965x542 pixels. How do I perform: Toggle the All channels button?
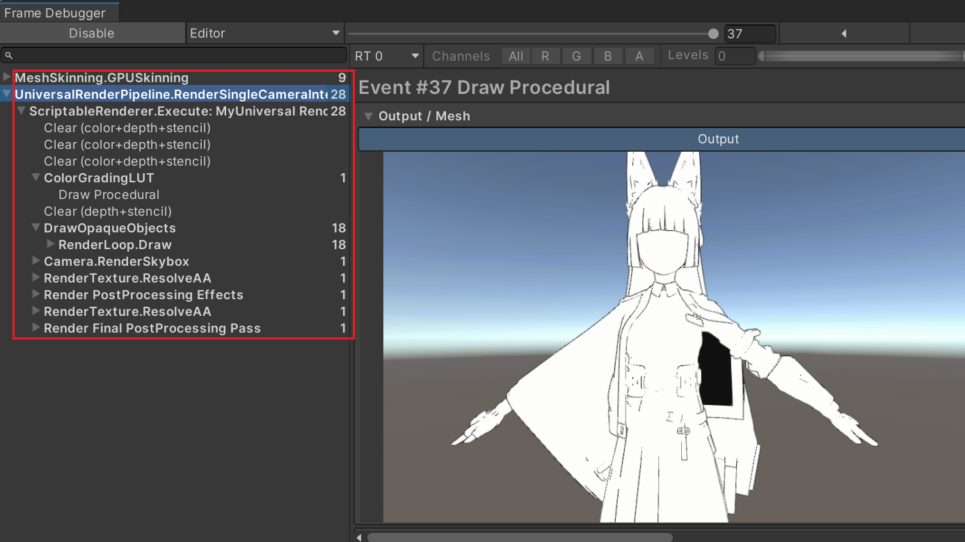click(x=516, y=56)
